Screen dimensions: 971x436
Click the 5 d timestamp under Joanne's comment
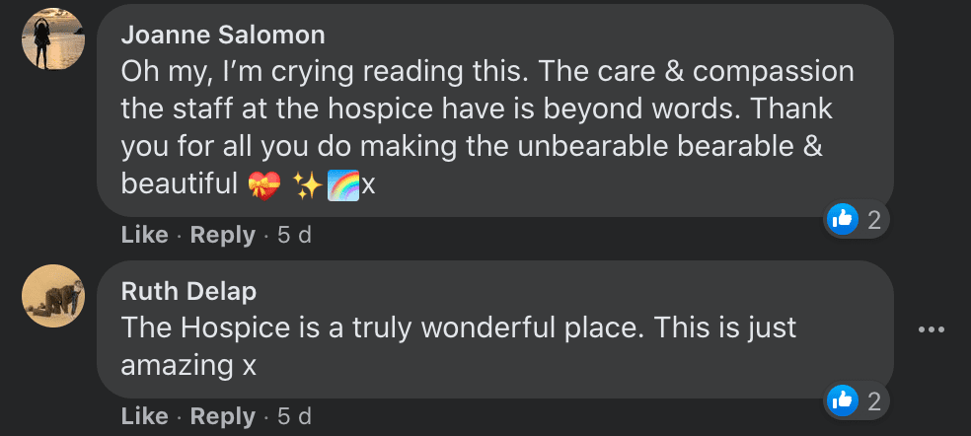coord(294,236)
